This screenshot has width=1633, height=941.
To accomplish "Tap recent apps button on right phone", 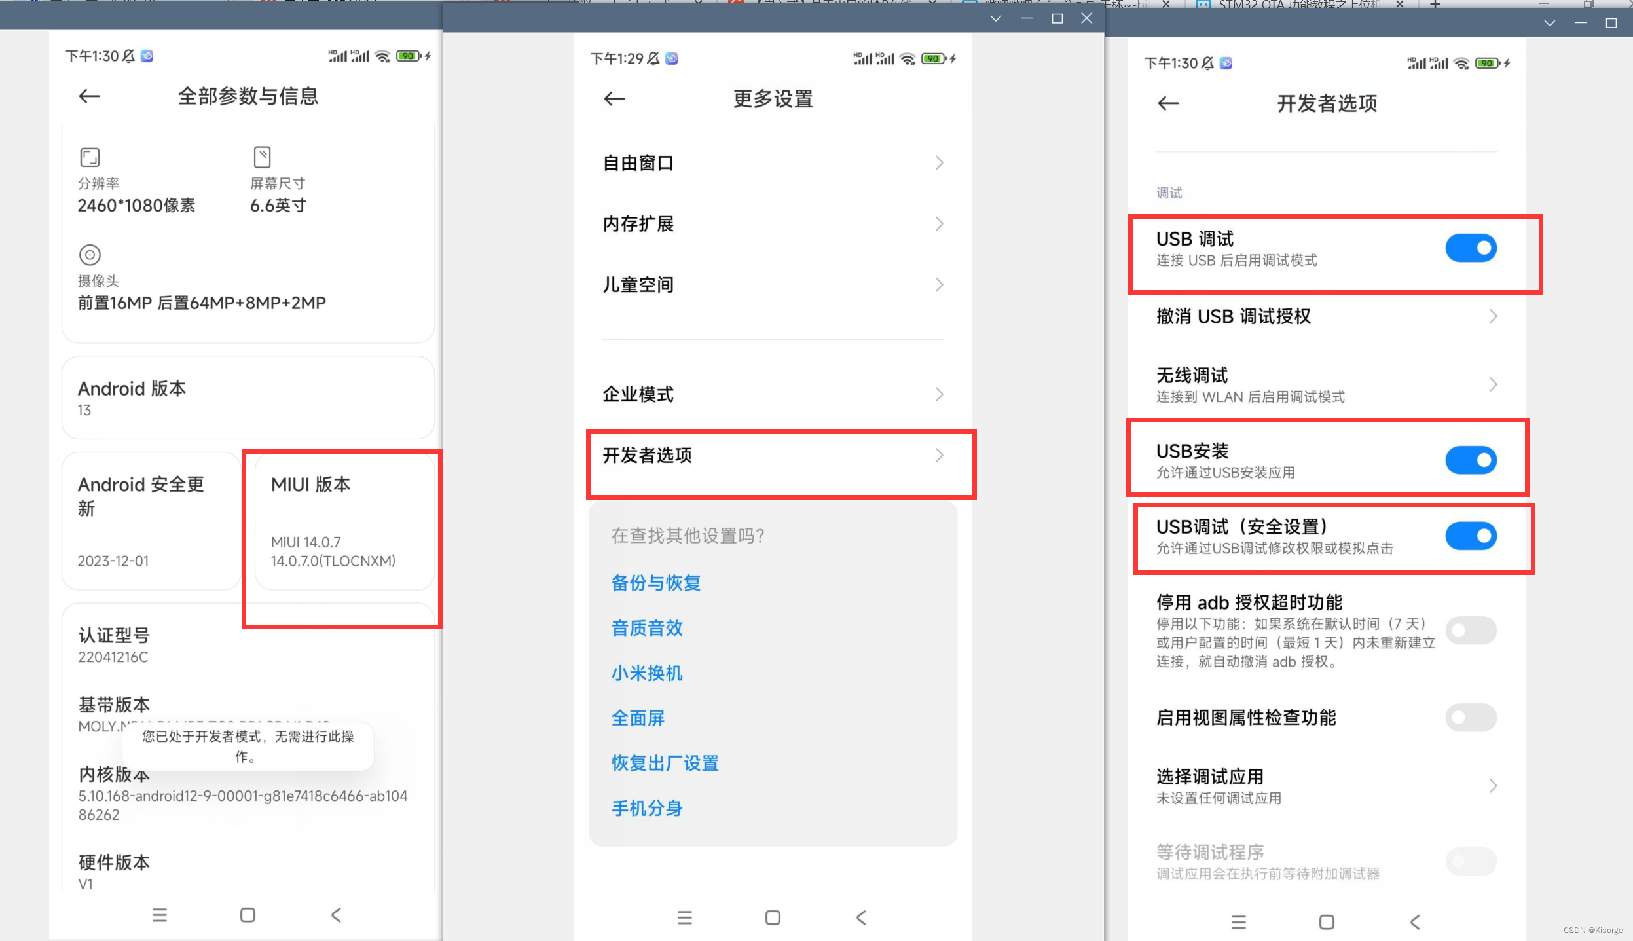I will click(x=1239, y=922).
